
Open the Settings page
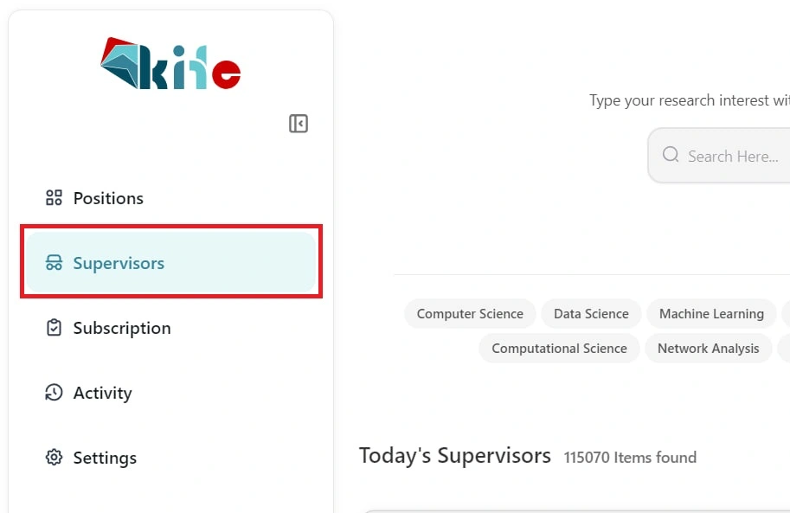click(x=105, y=458)
